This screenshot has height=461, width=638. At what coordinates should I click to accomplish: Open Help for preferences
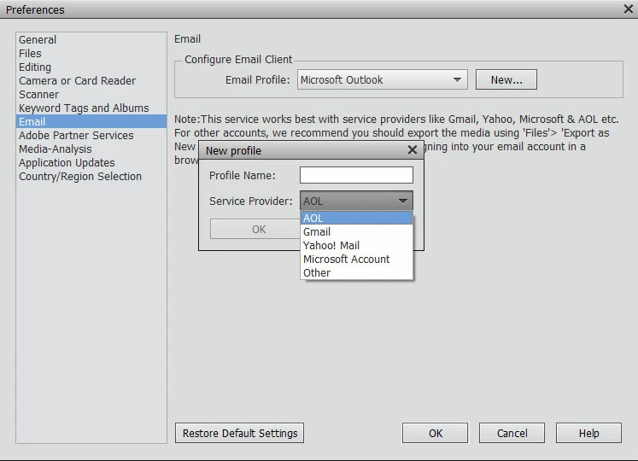(x=588, y=433)
